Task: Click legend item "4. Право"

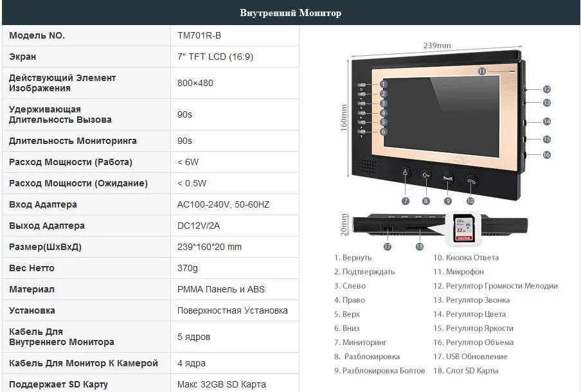Action: click(350, 299)
